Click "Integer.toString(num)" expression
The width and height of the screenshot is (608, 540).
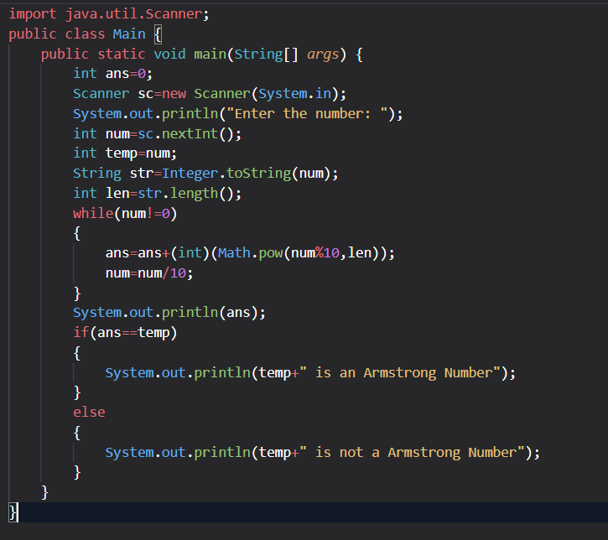click(x=247, y=174)
